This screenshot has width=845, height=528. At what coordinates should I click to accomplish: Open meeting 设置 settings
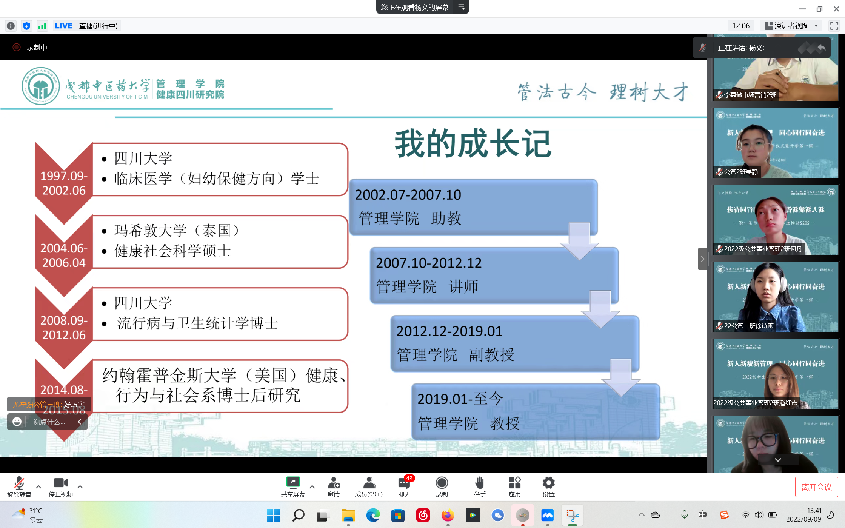pyautogui.click(x=548, y=487)
